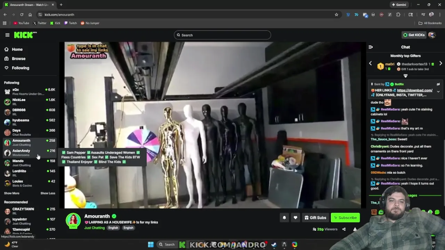Open hyubsama channel in the sidebar
Viewport: 445px width, 250px height.
point(30,122)
